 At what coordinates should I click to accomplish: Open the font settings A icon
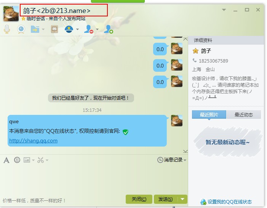6,160
